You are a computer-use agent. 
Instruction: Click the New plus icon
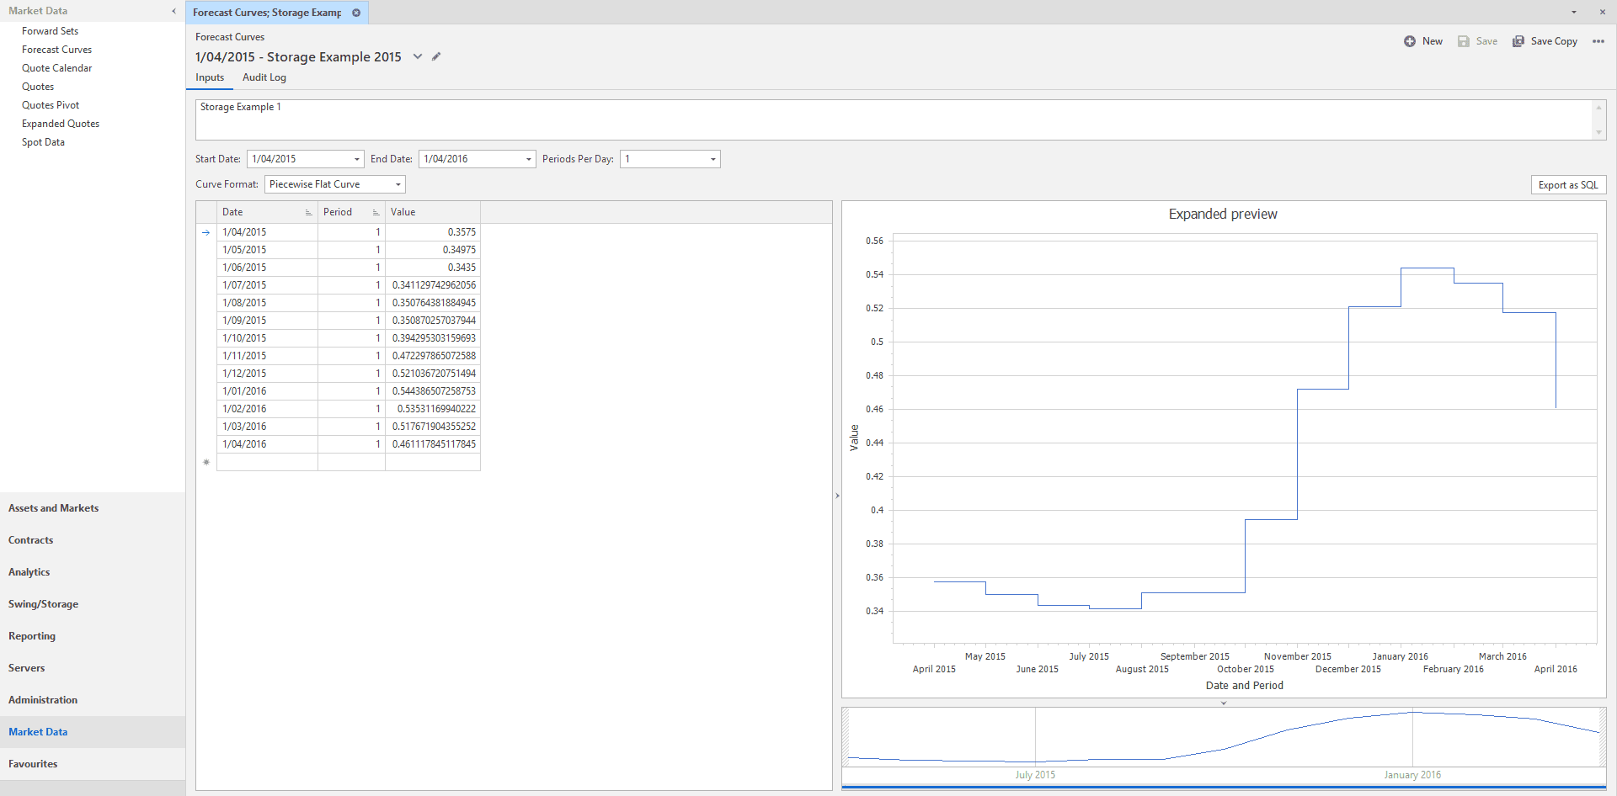tap(1410, 41)
